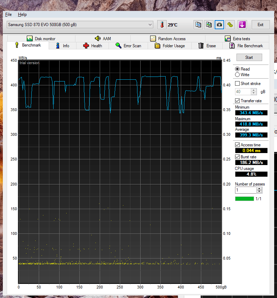Click the 1/1 passes counter text
The width and height of the screenshot is (277, 298).
tap(258, 199)
